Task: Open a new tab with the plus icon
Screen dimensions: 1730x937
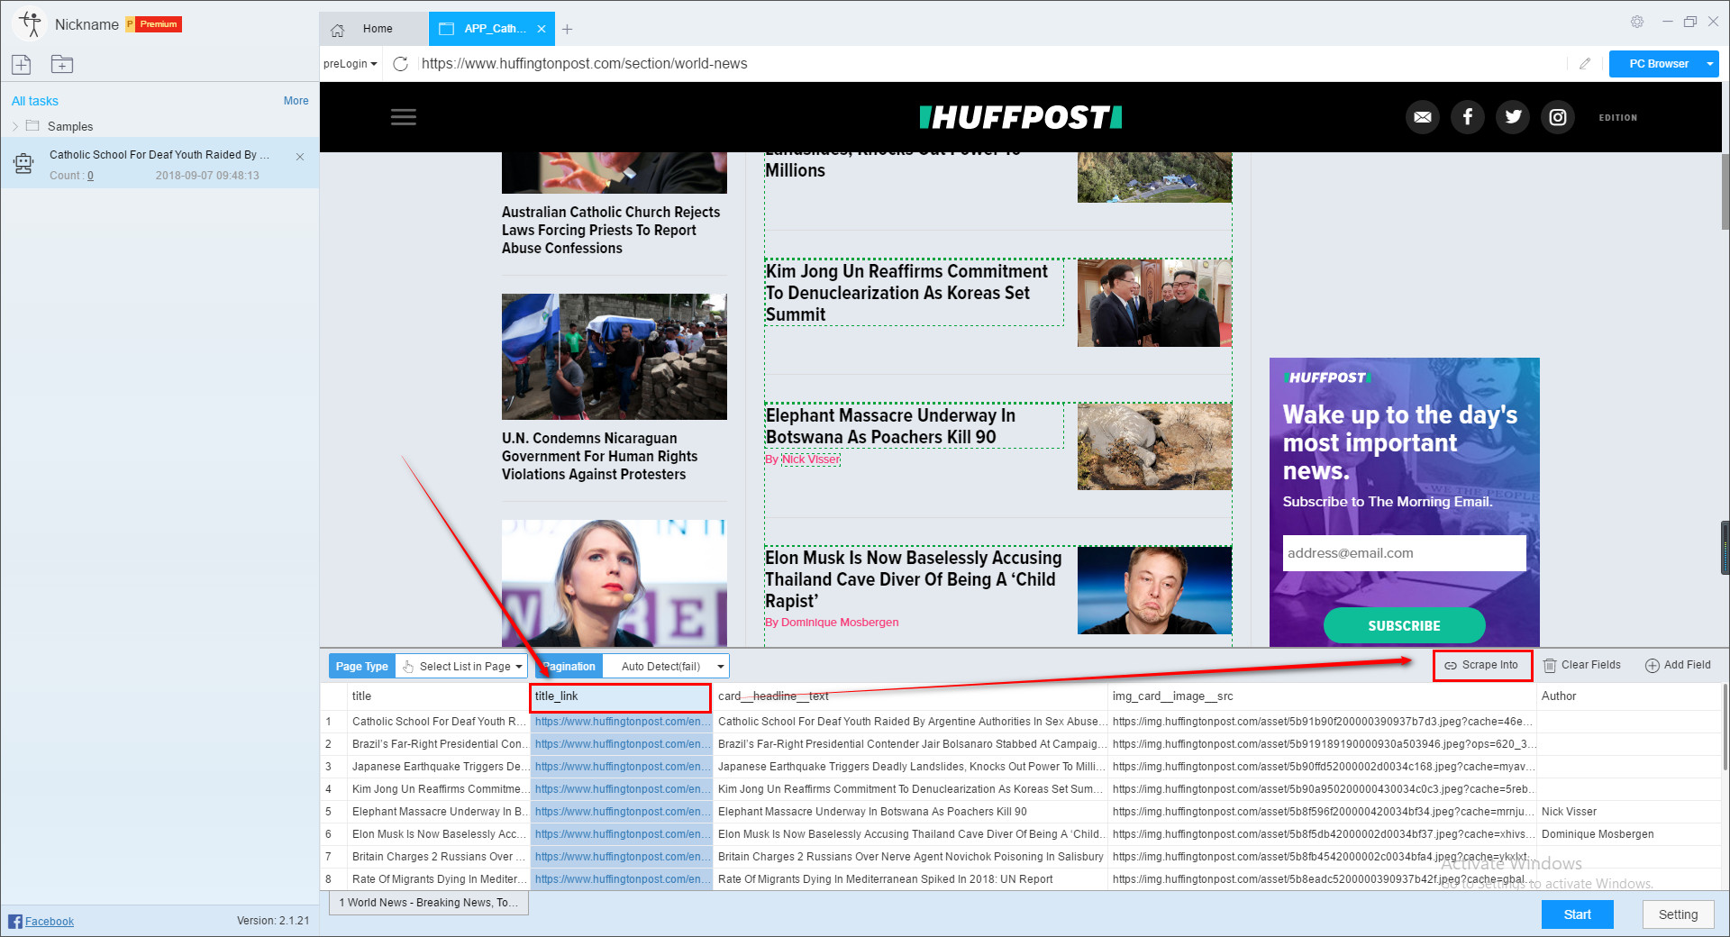Action: click(567, 29)
